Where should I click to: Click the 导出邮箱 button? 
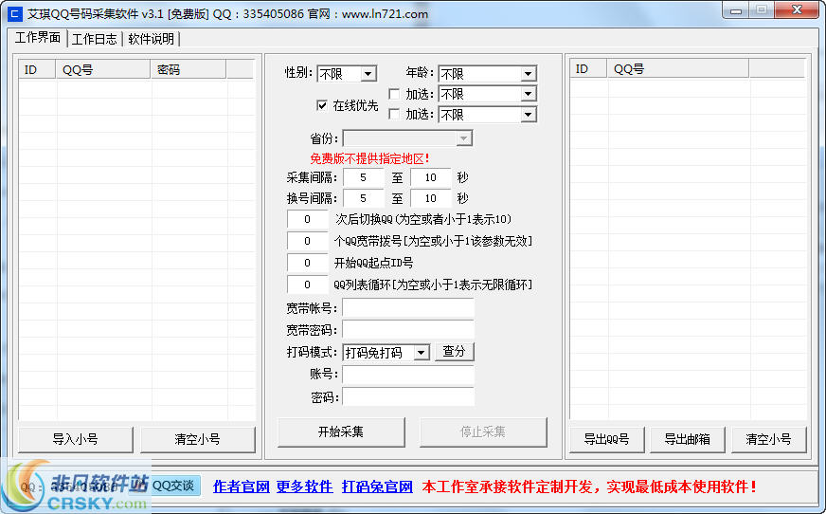click(x=688, y=439)
